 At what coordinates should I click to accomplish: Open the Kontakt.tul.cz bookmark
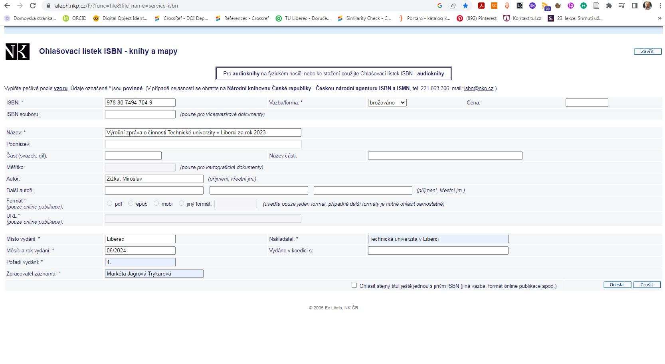coord(522,18)
